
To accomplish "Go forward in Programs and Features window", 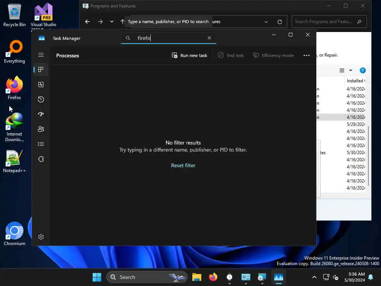I will (x=100, y=22).
